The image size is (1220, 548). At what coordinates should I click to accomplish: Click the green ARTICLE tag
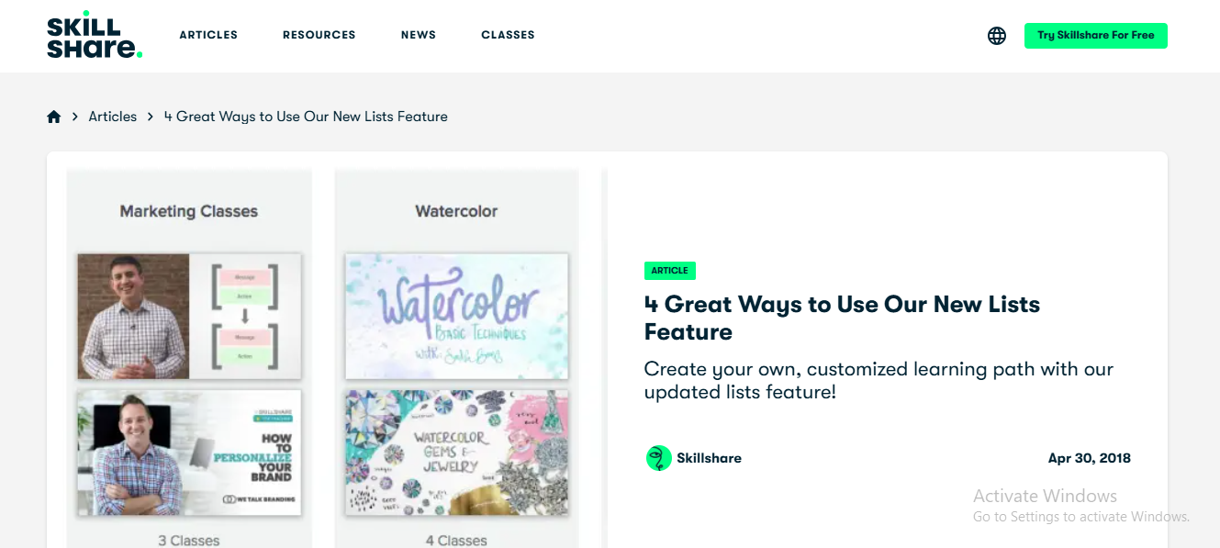669,270
